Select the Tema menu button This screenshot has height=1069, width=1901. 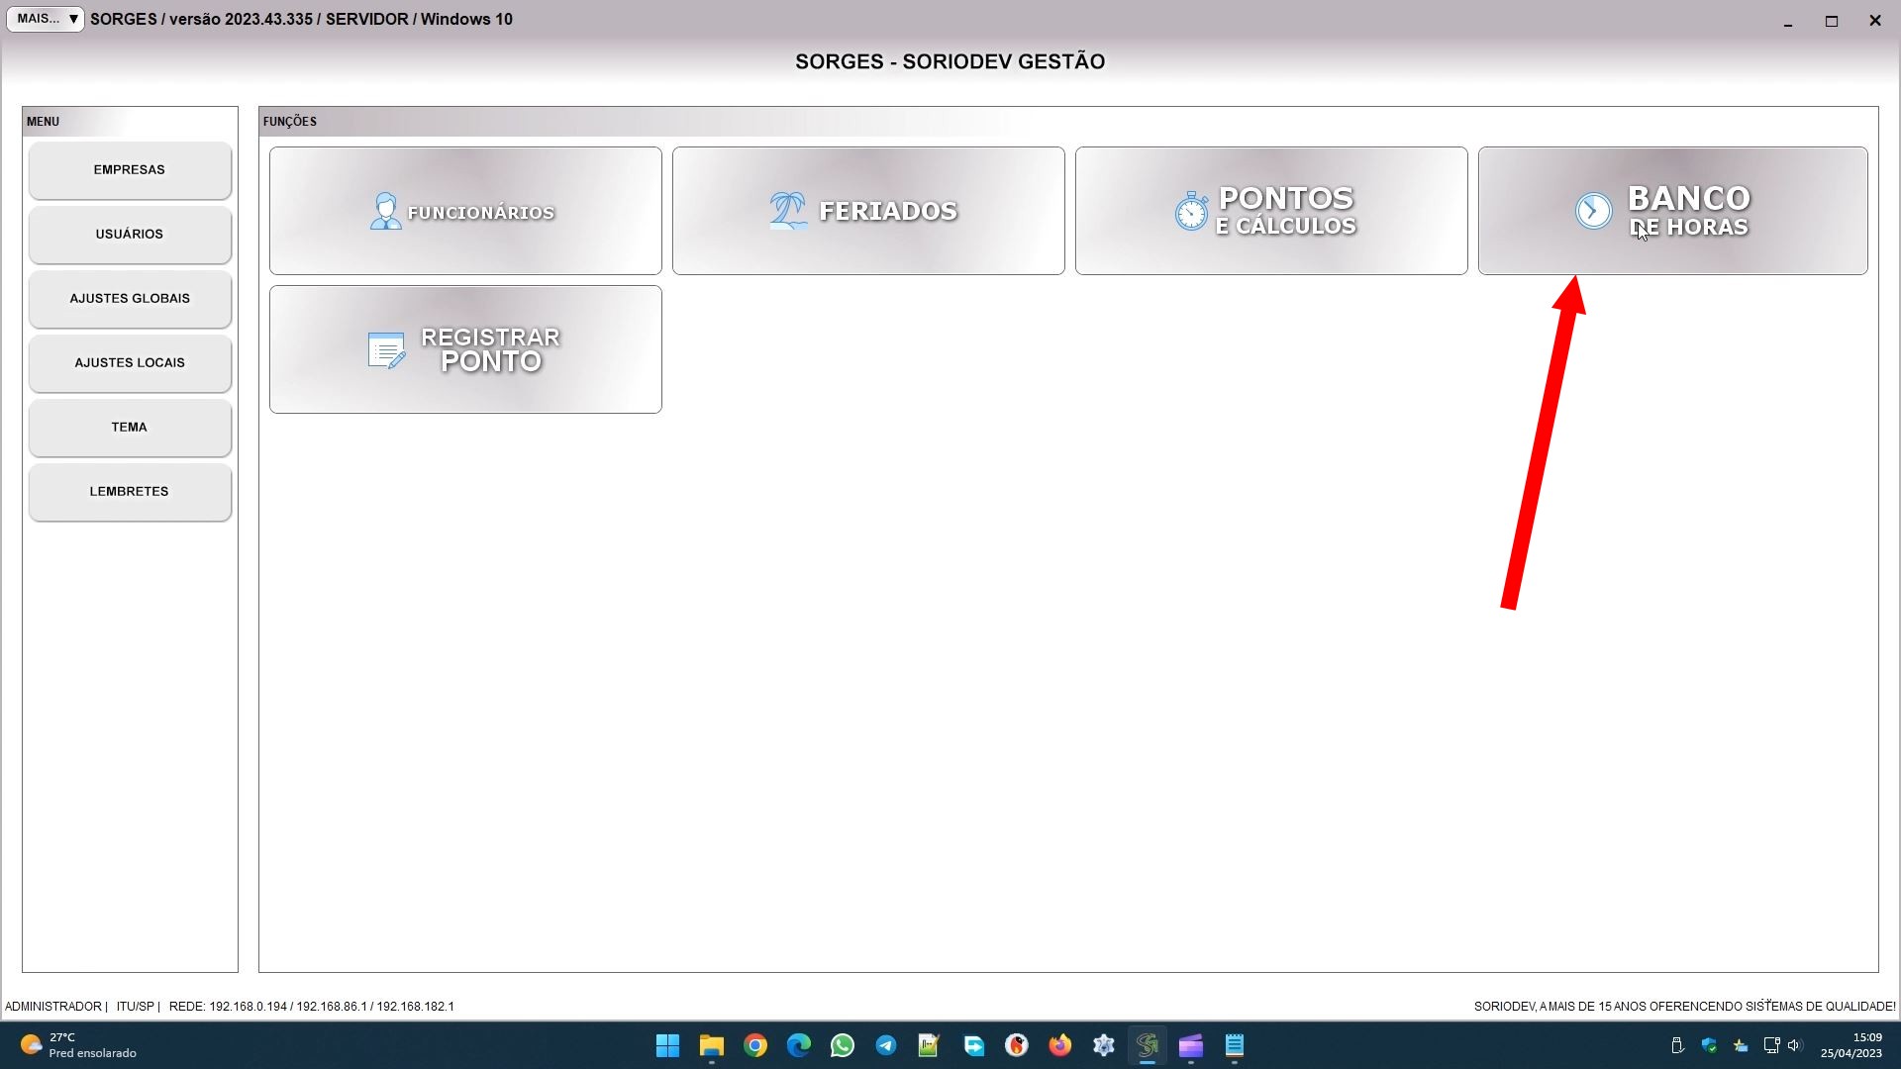(130, 428)
